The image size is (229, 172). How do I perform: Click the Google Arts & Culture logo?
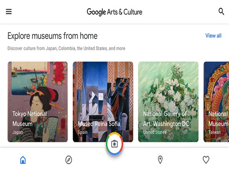click(x=114, y=12)
